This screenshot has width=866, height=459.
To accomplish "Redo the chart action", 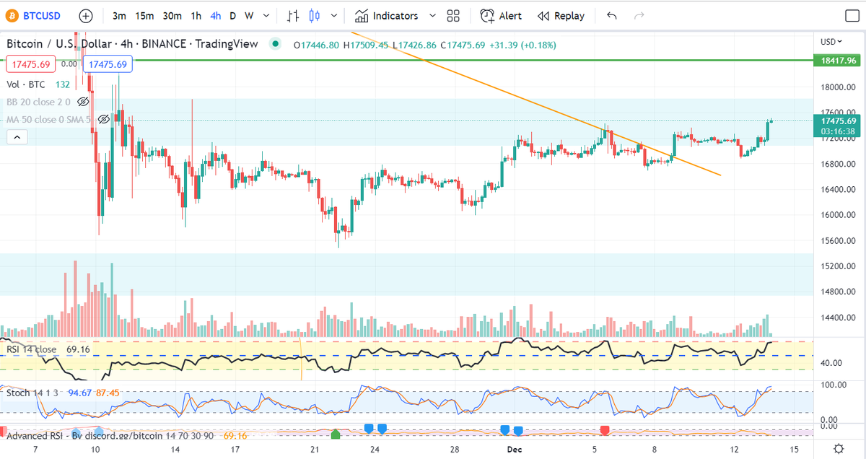I will [x=639, y=15].
